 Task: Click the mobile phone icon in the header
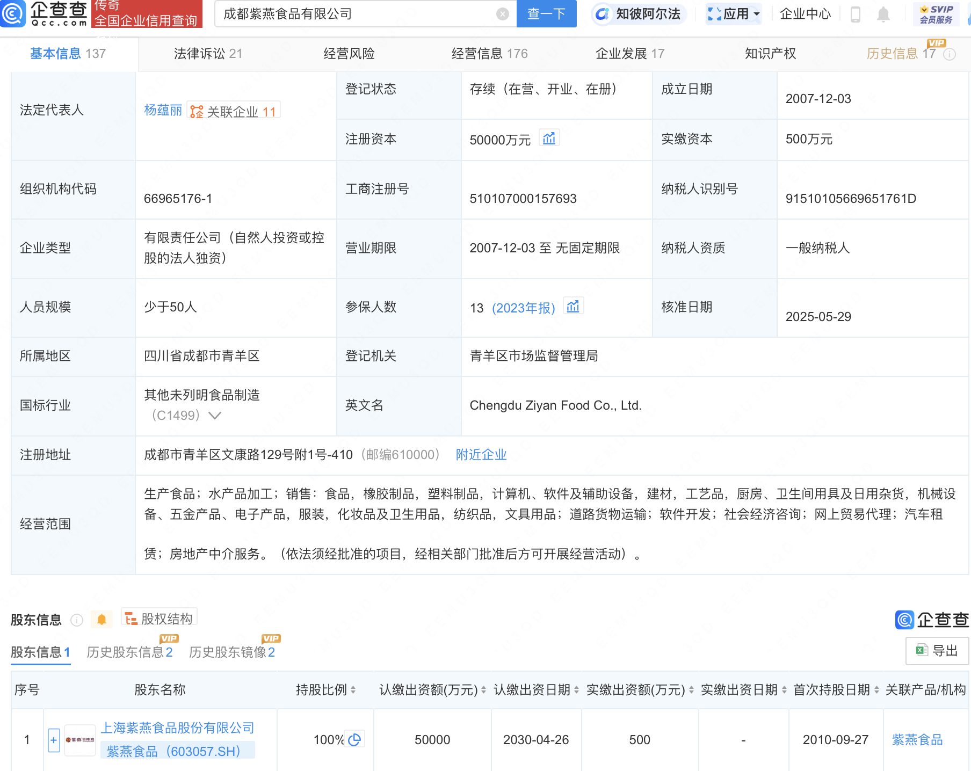click(x=856, y=14)
